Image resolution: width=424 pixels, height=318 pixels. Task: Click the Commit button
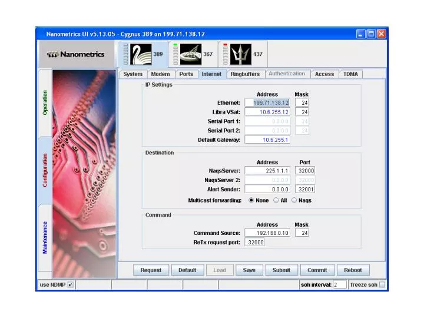click(317, 270)
